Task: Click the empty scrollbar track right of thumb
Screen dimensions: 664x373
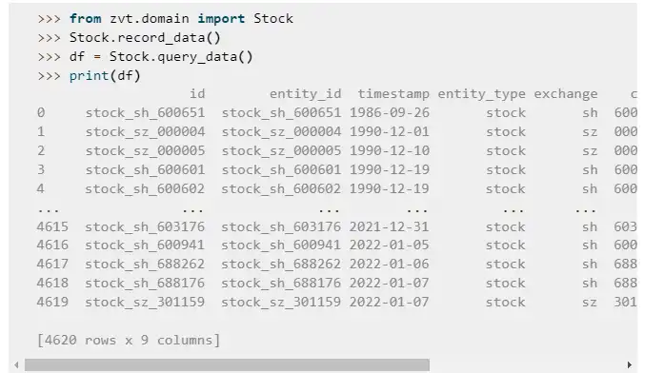Action: pyautogui.click(x=527, y=365)
